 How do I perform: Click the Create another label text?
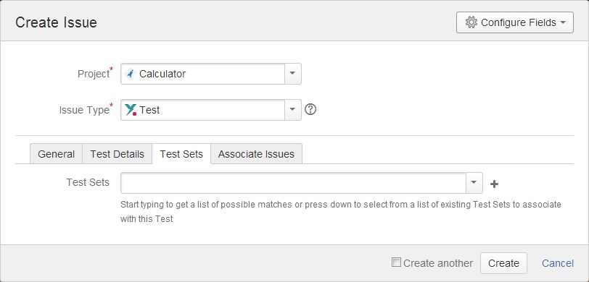[x=438, y=263]
